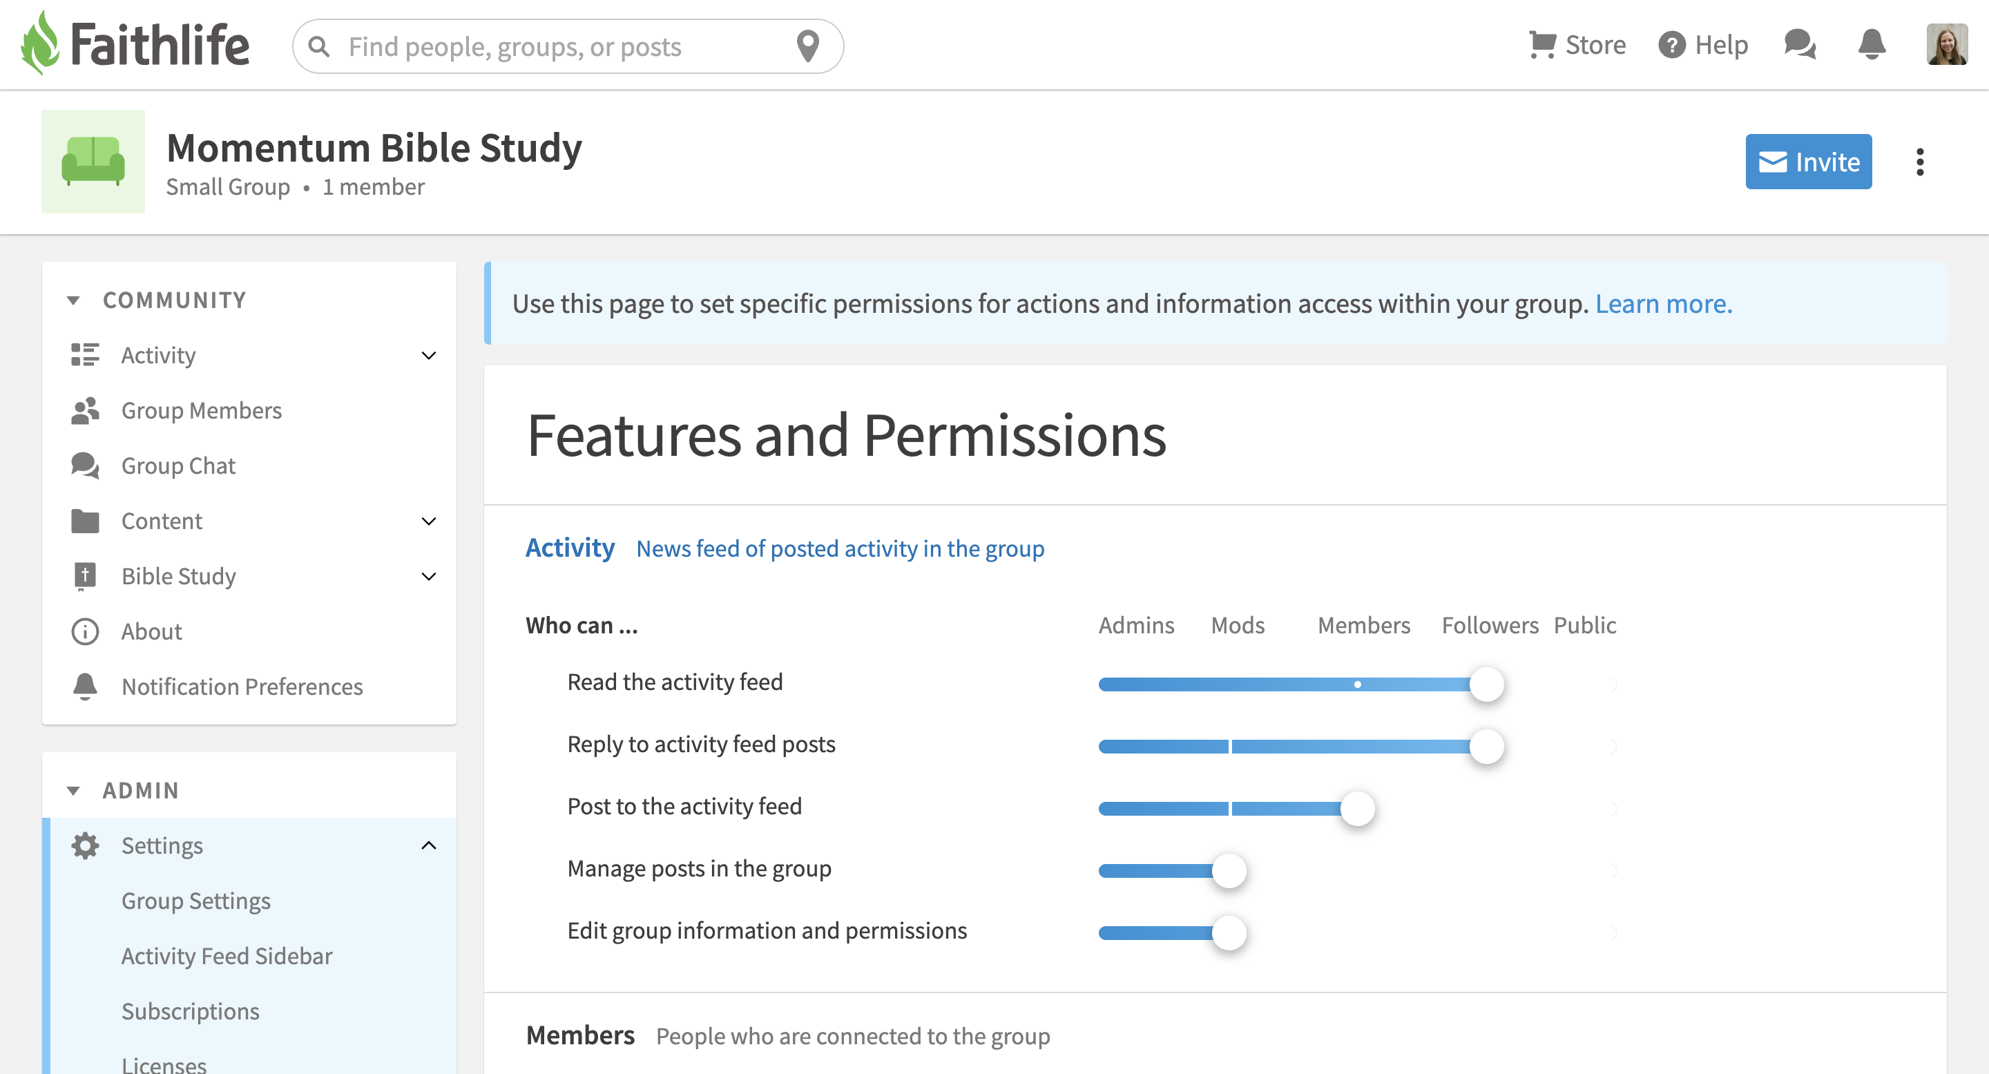Click the location pin in search bar
Screen dimensions: 1989x1074
coord(807,46)
